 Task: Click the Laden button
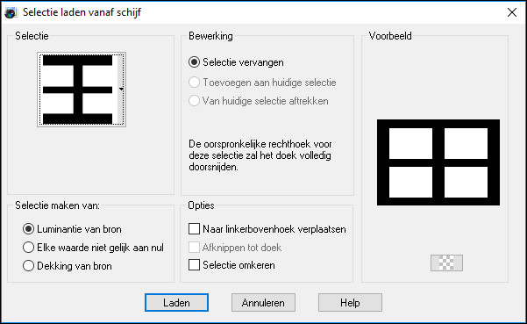pyautogui.click(x=176, y=302)
